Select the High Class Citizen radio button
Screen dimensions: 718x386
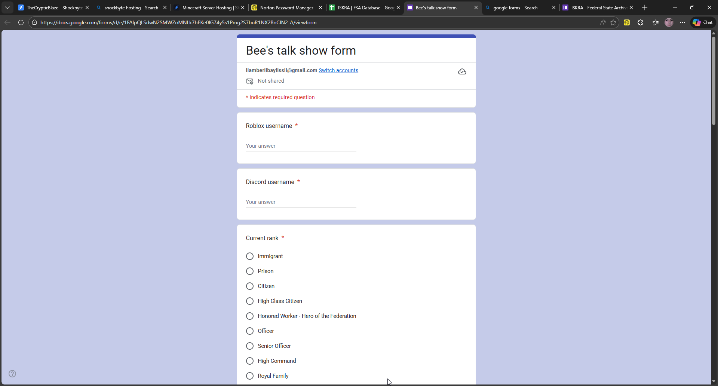click(250, 301)
